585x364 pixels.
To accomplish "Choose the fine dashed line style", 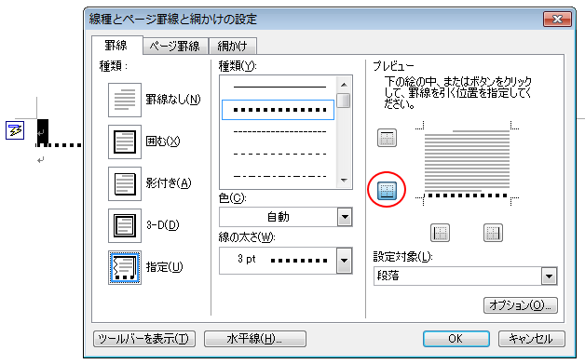I will (x=279, y=132).
